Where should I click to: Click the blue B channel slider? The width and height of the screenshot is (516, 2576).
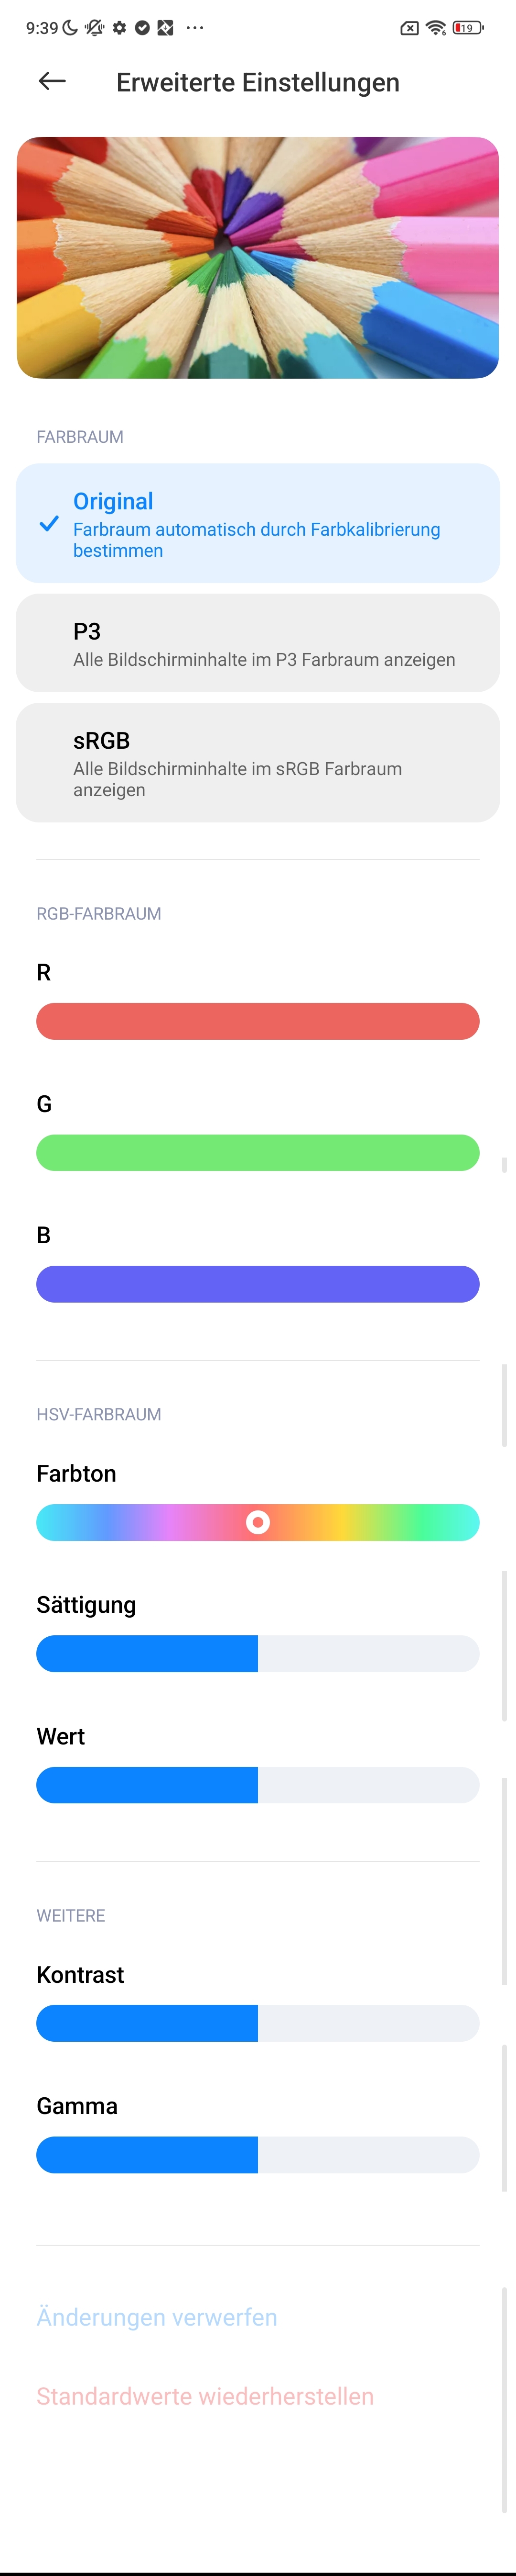(x=258, y=1284)
